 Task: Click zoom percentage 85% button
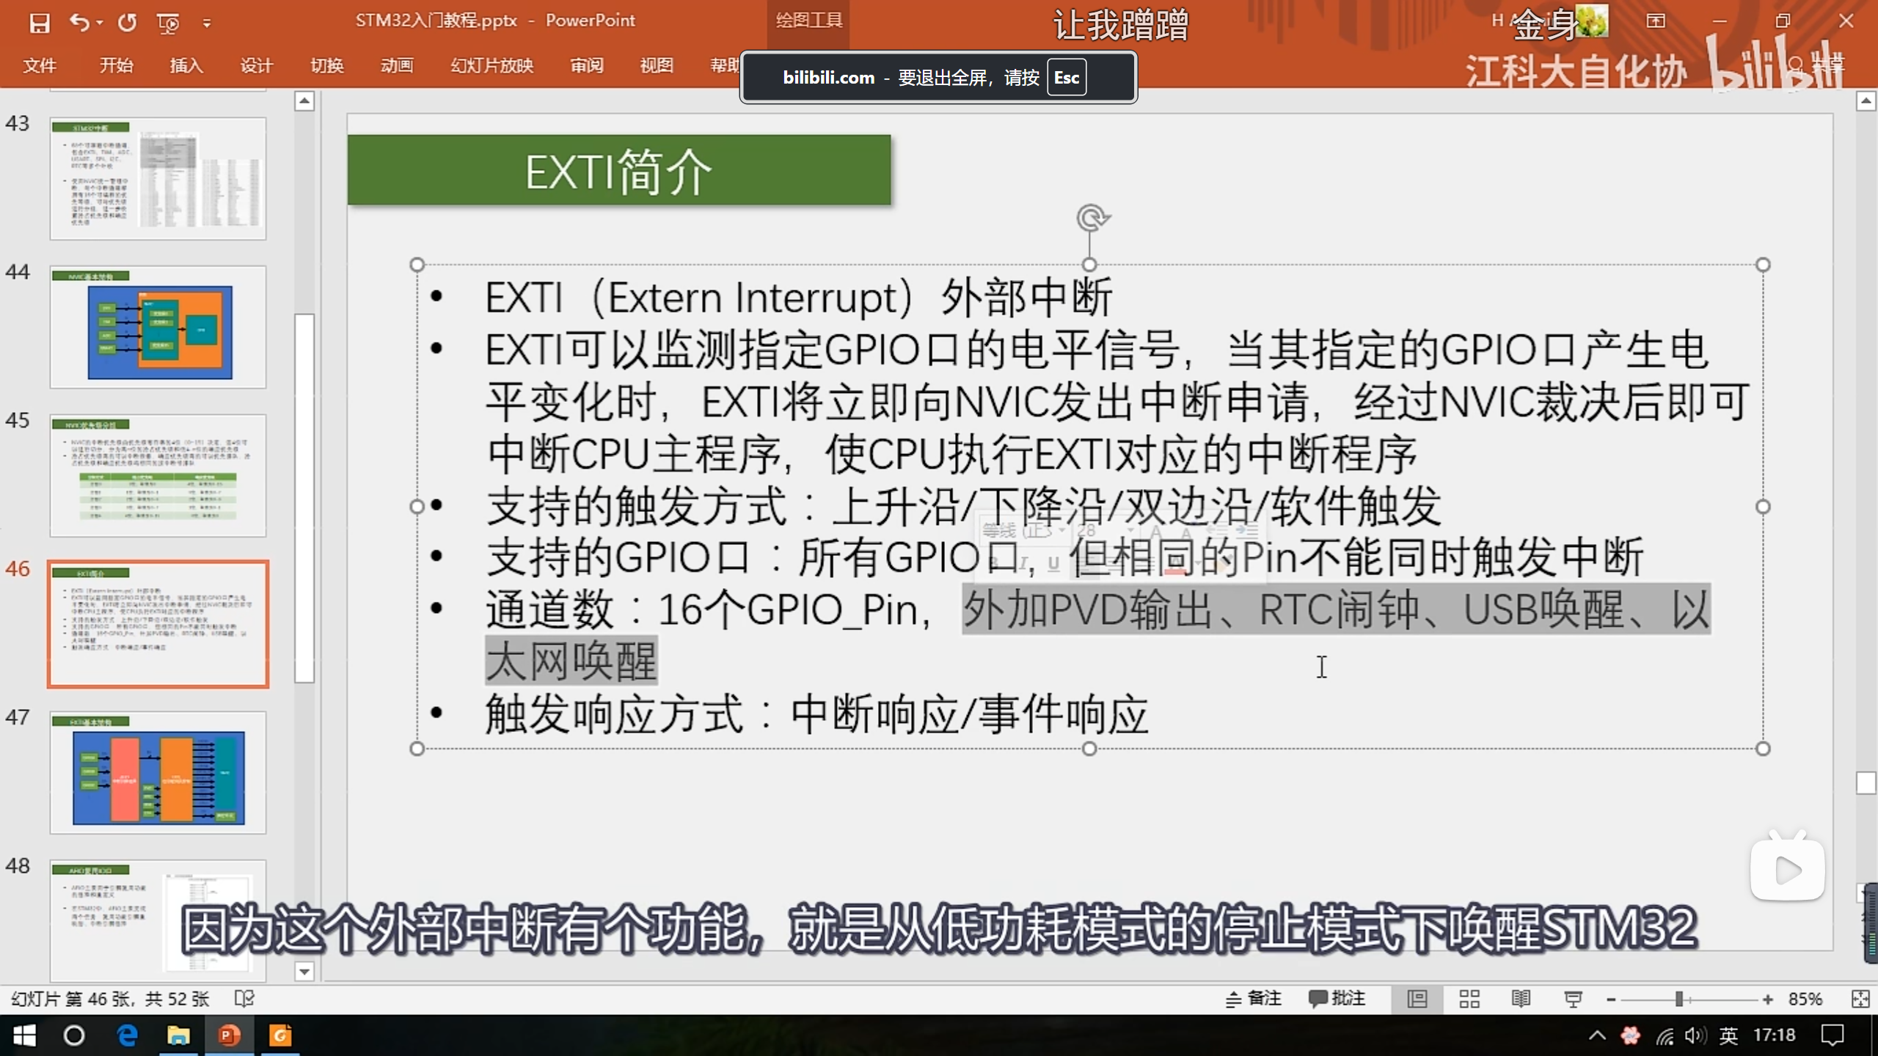tap(1805, 999)
